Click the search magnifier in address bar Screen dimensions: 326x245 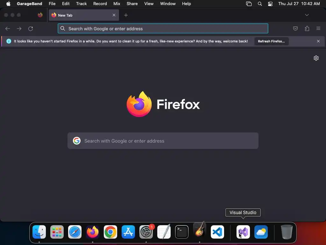click(x=63, y=28)
